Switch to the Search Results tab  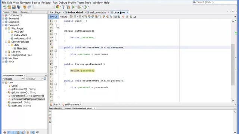pyautogui.click(x=55, y=108)
